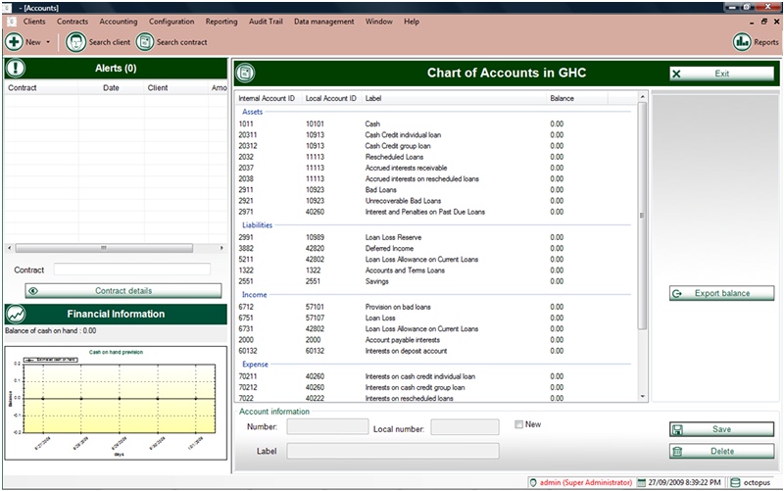Click the green New plus icon
784x491 pixels.
coord(14,42)
